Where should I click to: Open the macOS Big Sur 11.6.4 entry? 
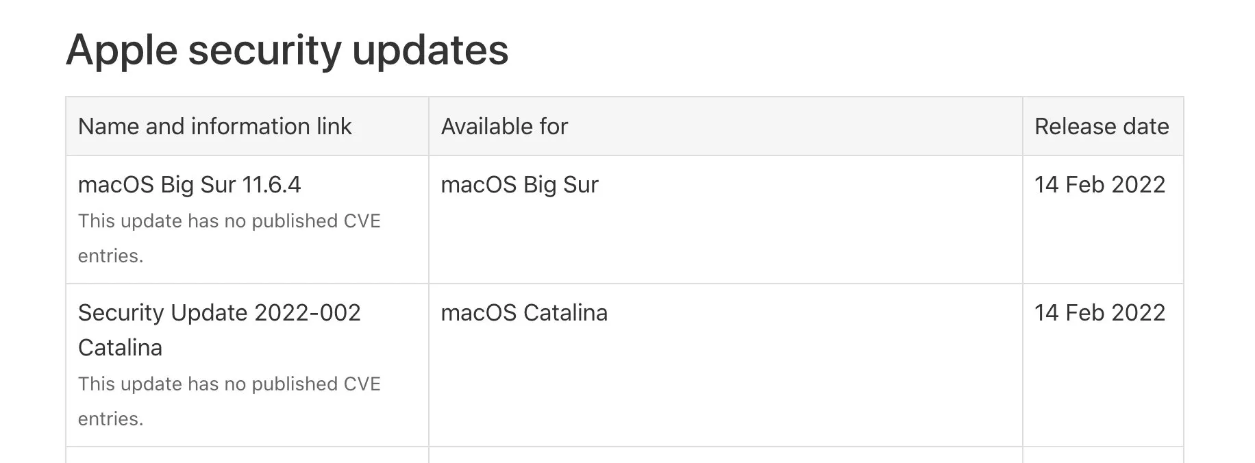point(190,185)
